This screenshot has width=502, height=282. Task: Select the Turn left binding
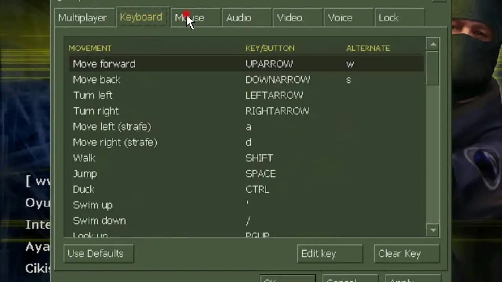click(x=246, y=95)
